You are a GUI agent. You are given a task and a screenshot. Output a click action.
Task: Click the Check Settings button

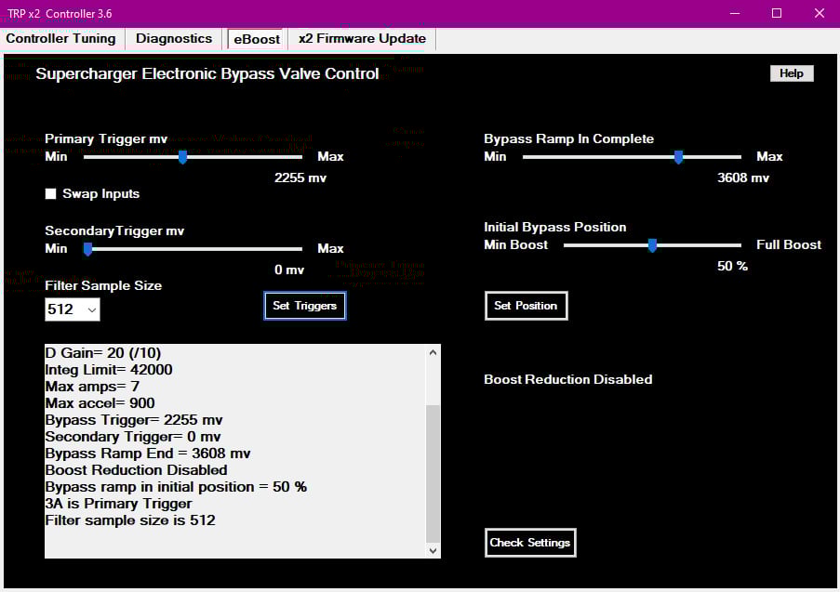(530, 543)
